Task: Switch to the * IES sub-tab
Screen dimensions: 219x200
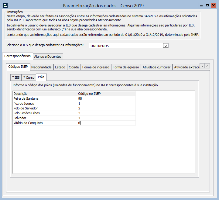Action: coord(15,78)
